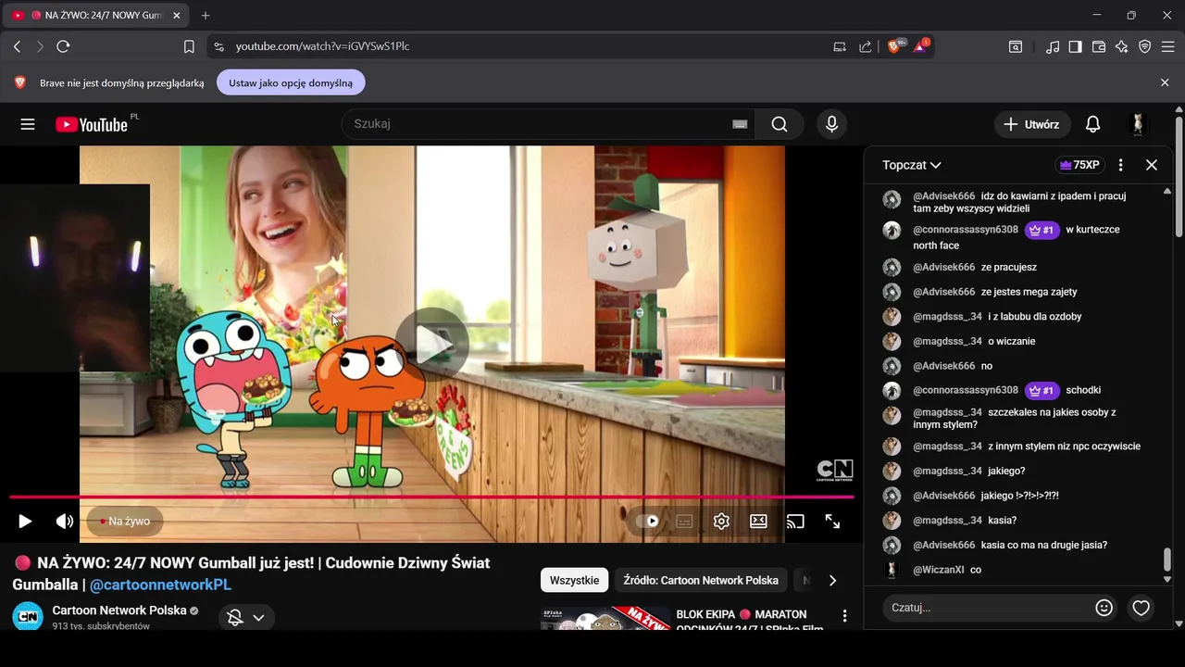Image resolution: width=1185 pixels, height=667 pixels.
Task: Click the search magnifier button
Action: point(780,124)
